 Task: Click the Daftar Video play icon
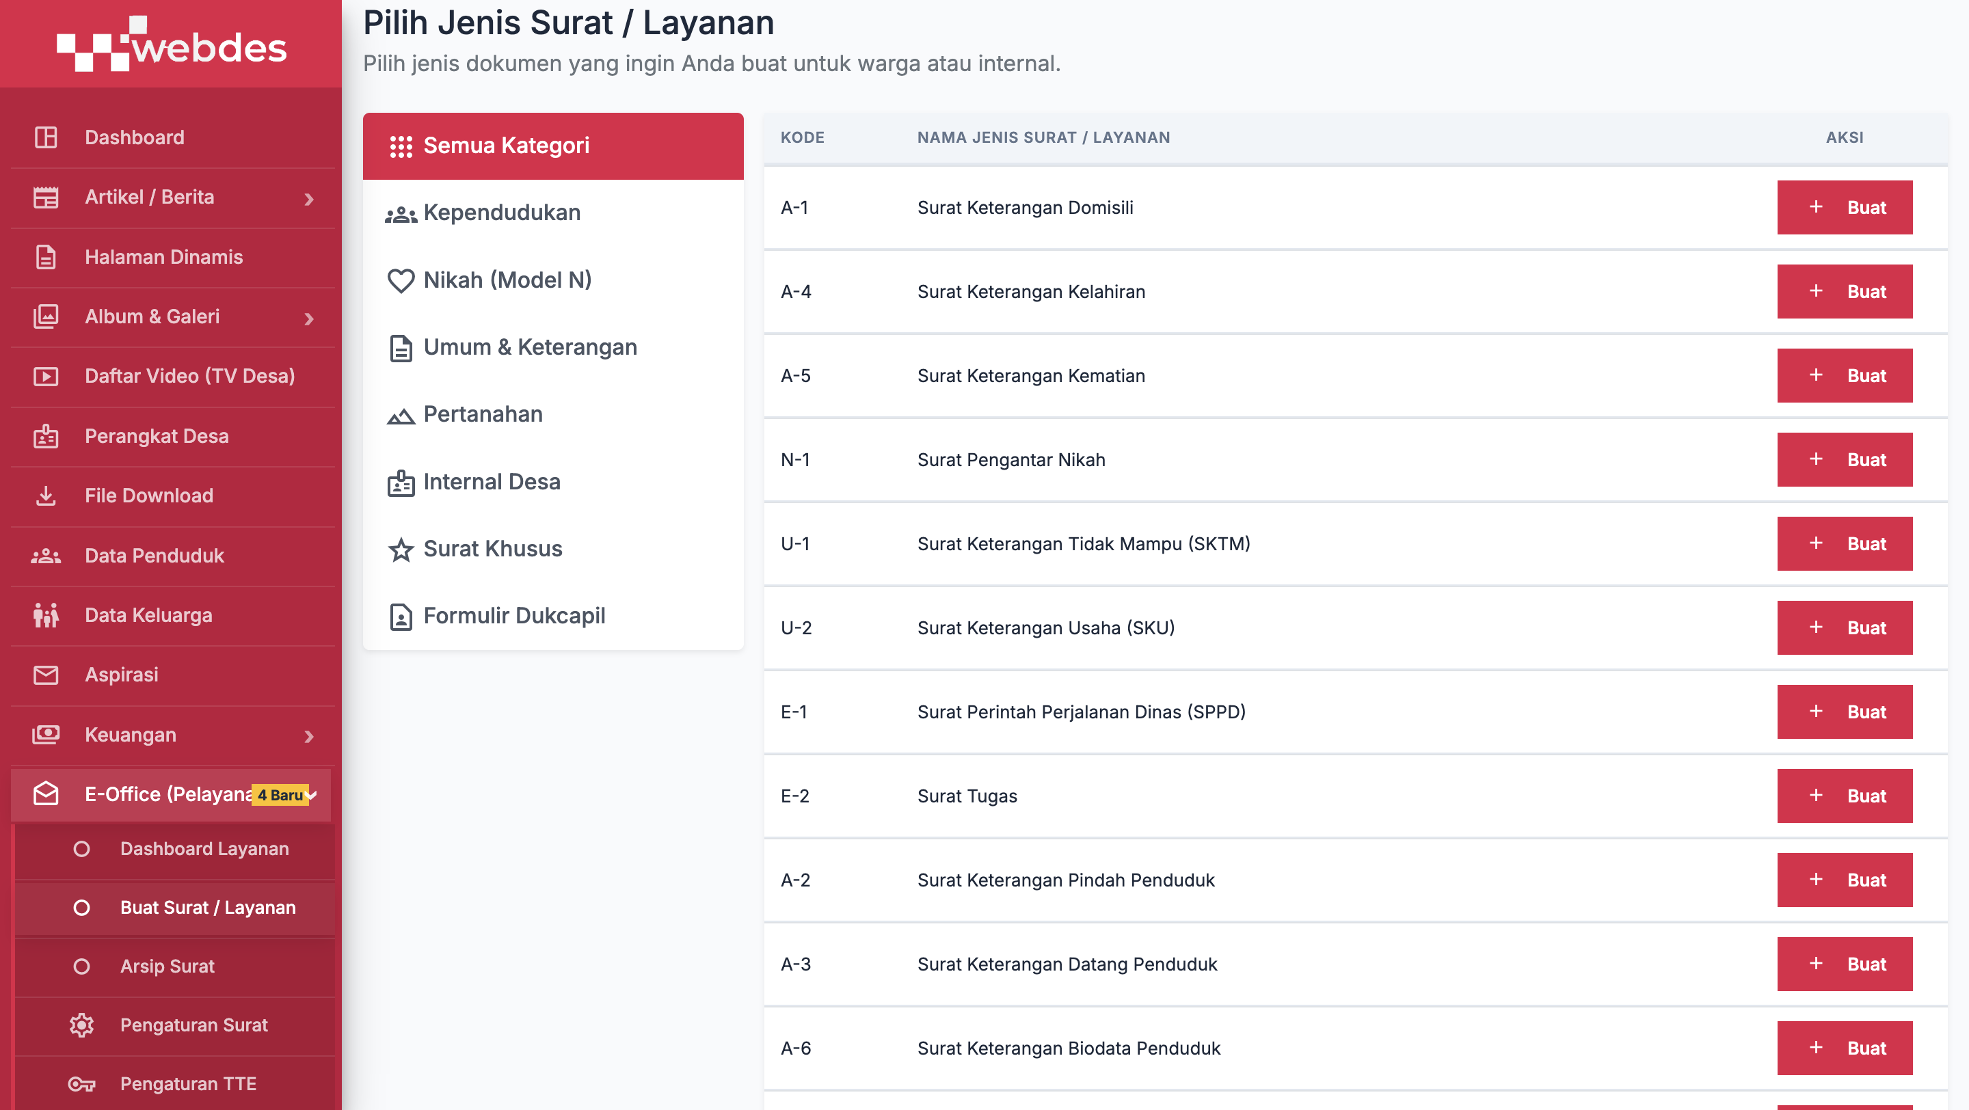(46, 376)
